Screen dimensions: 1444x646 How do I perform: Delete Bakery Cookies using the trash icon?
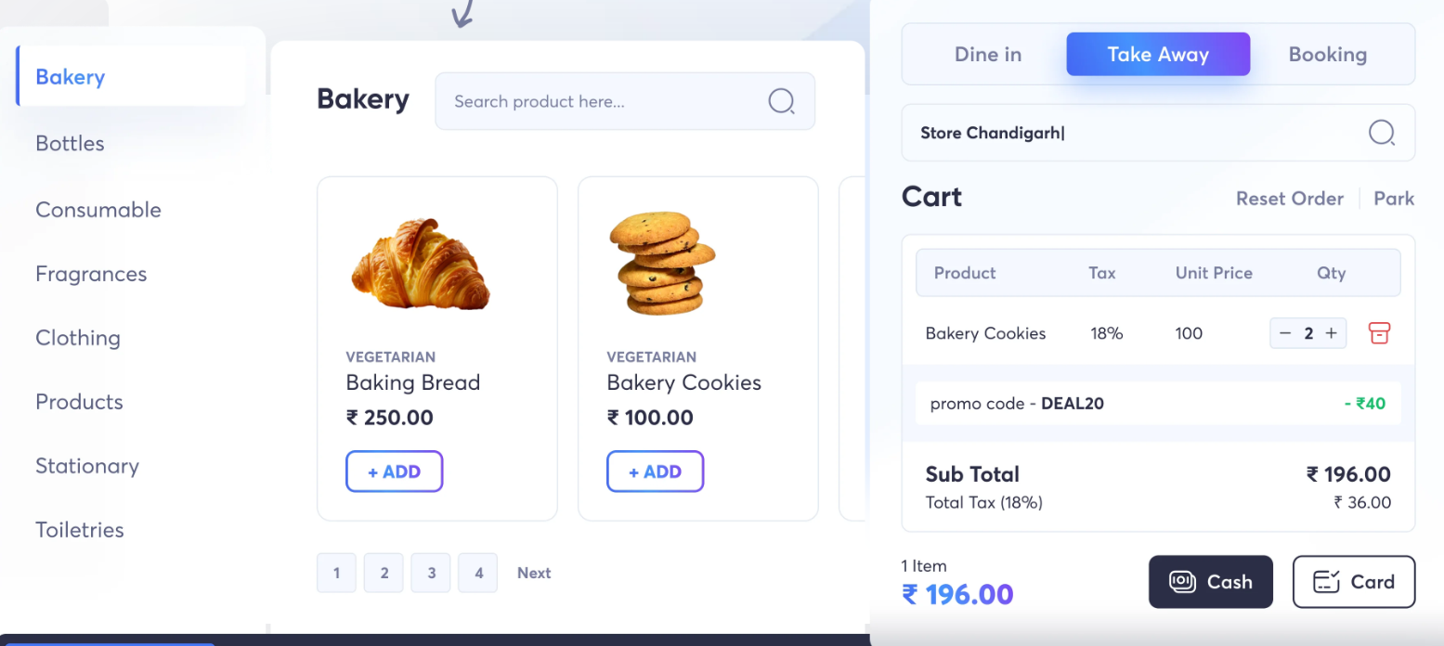(x=1379, y=332)
